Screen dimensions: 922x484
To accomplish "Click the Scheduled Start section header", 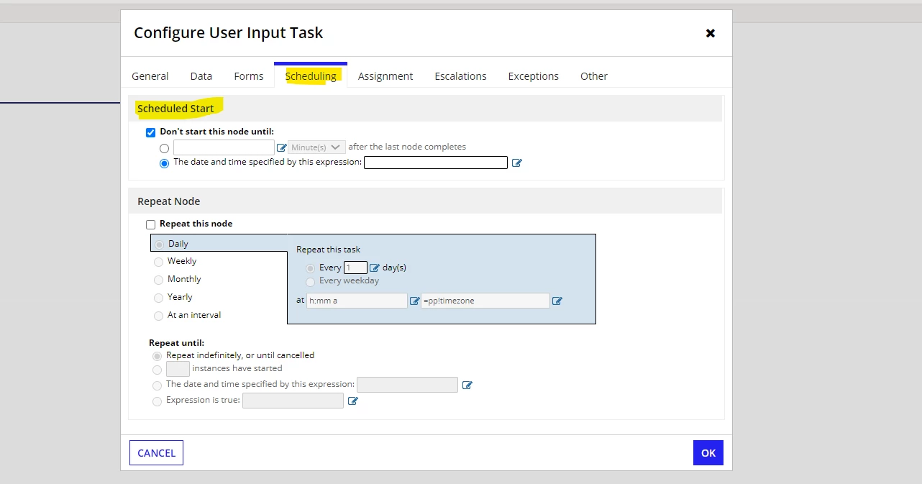I will 175,109.
